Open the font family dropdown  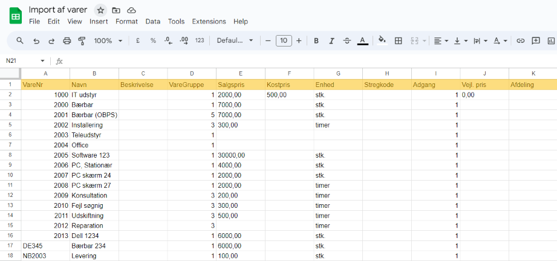(x=235, y=40)
